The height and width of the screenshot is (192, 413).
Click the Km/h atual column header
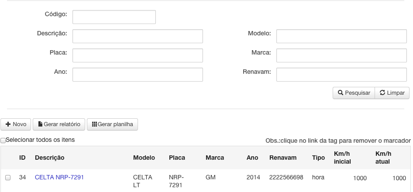tap(383, 158)
